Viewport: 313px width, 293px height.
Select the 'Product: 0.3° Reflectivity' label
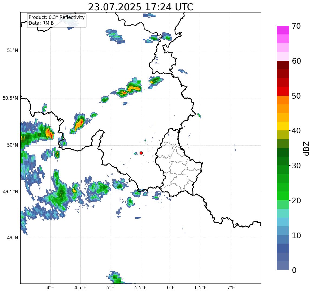click(57, 17)
